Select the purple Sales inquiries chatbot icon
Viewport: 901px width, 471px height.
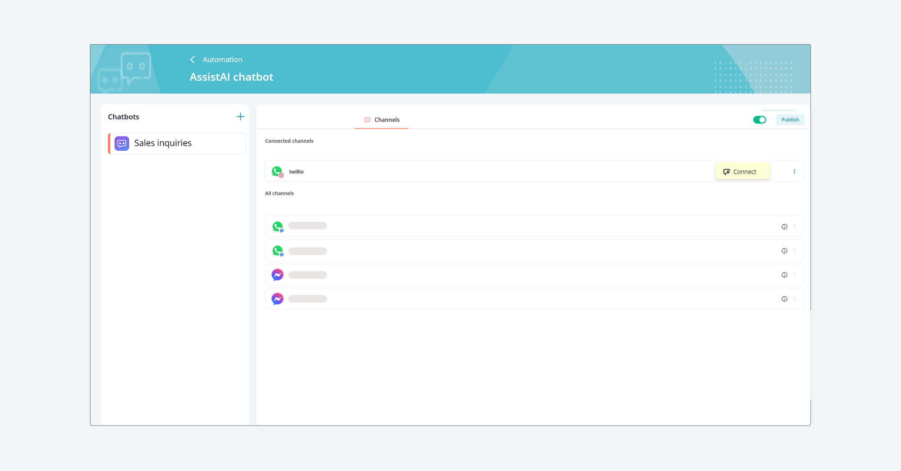point(121,143)
